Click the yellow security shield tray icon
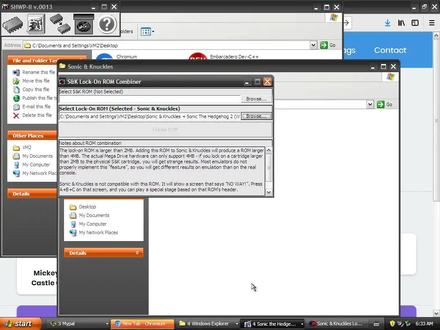This screenshot has height=330, width=440. coord(392,324)
